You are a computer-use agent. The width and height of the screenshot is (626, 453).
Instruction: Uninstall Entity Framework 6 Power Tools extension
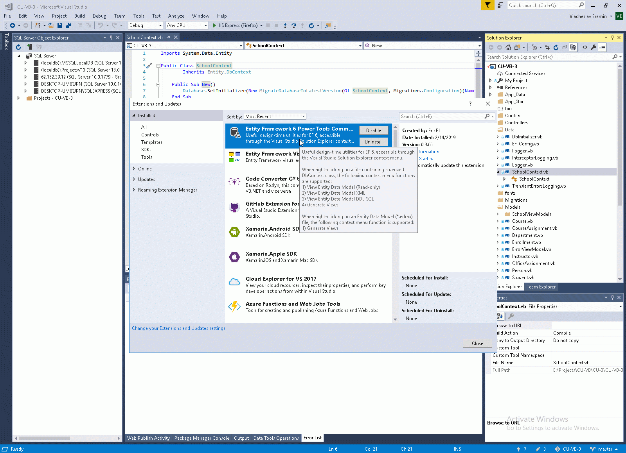374,142
